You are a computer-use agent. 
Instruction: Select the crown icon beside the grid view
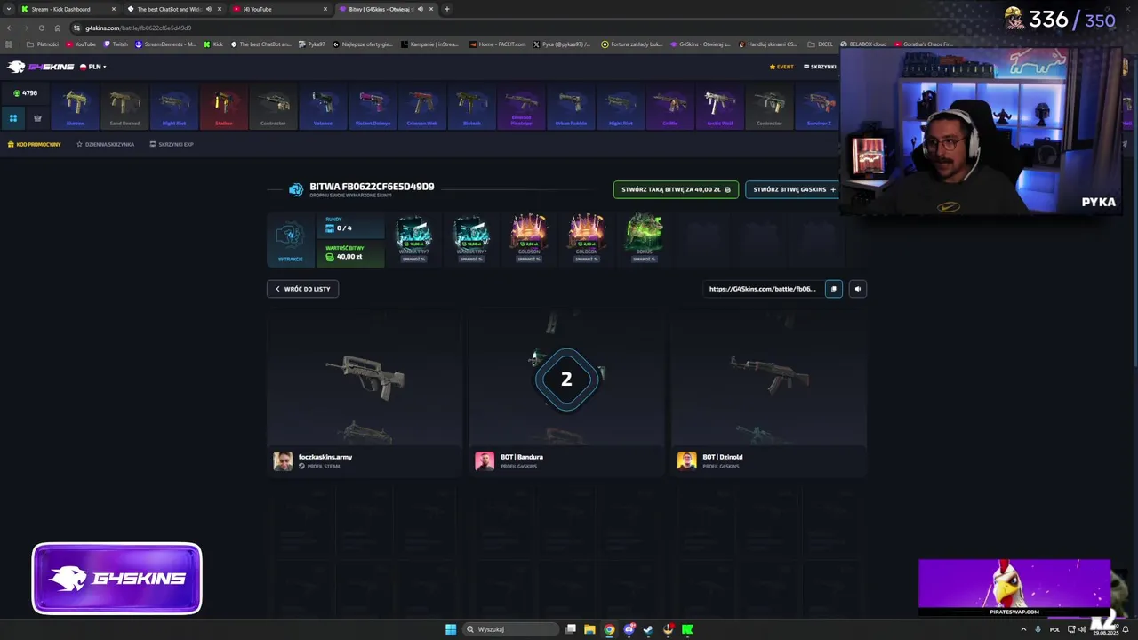pyautogui.click(x=37, y=118)
